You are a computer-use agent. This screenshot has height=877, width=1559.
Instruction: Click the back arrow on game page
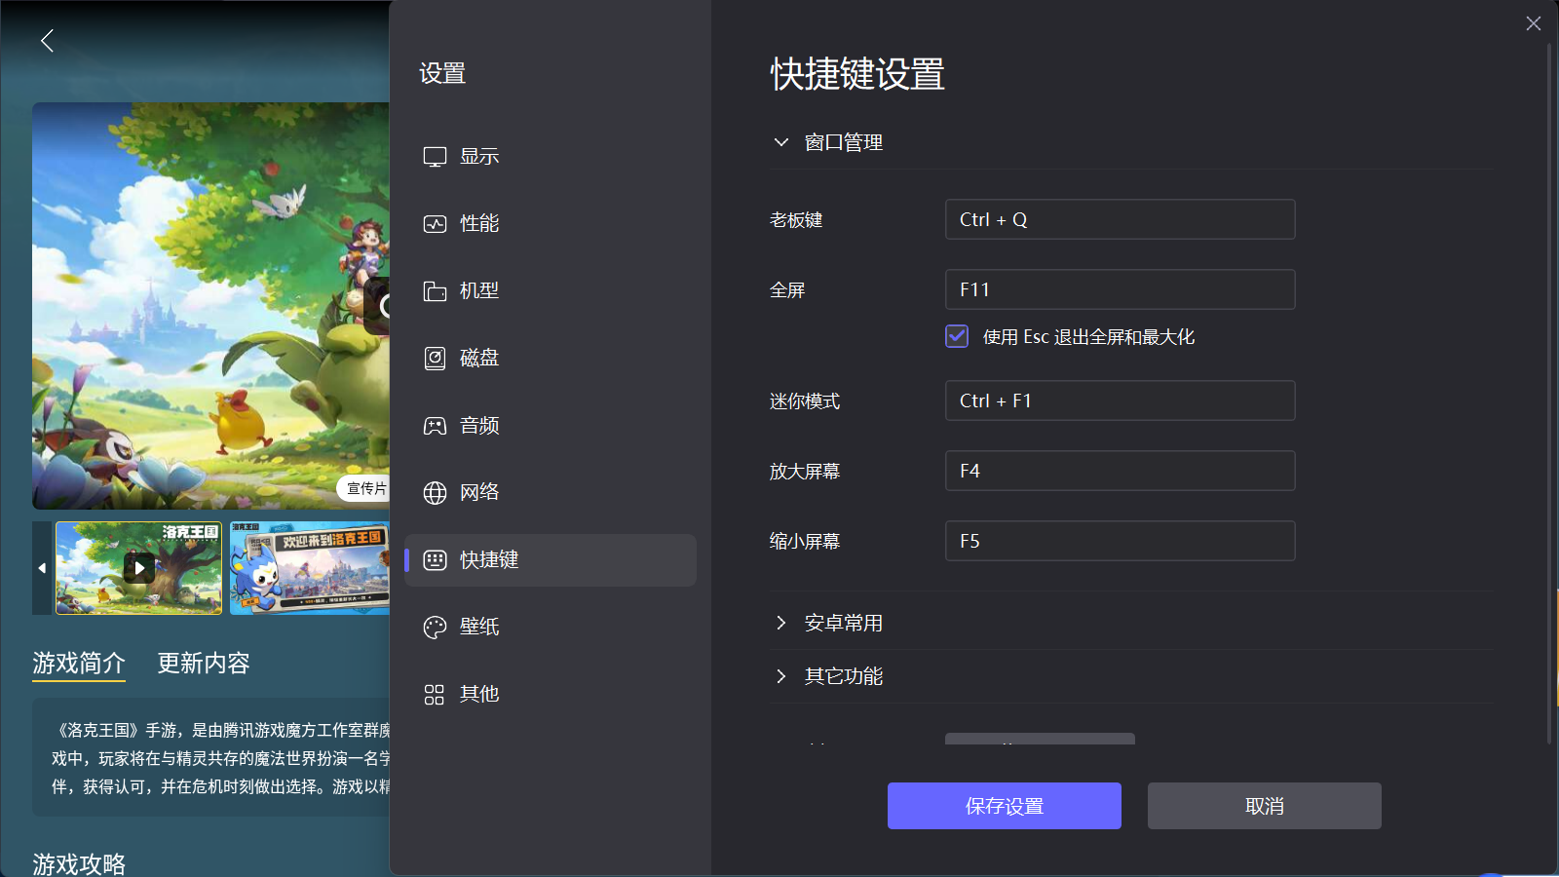pos(47,40)
